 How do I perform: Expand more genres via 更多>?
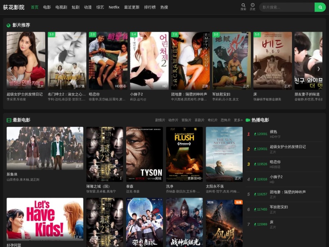pyautogui.click(x=238, y=120)
